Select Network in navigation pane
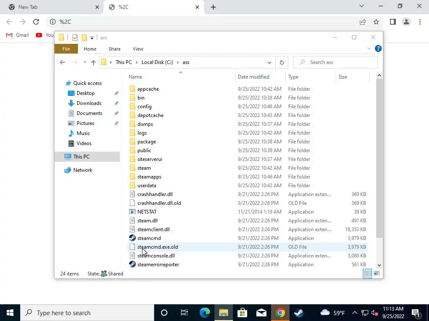Screen dimensions: 429x321 pos(83,170)
